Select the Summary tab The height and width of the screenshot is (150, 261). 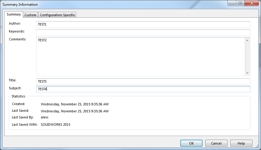[14, 14]
